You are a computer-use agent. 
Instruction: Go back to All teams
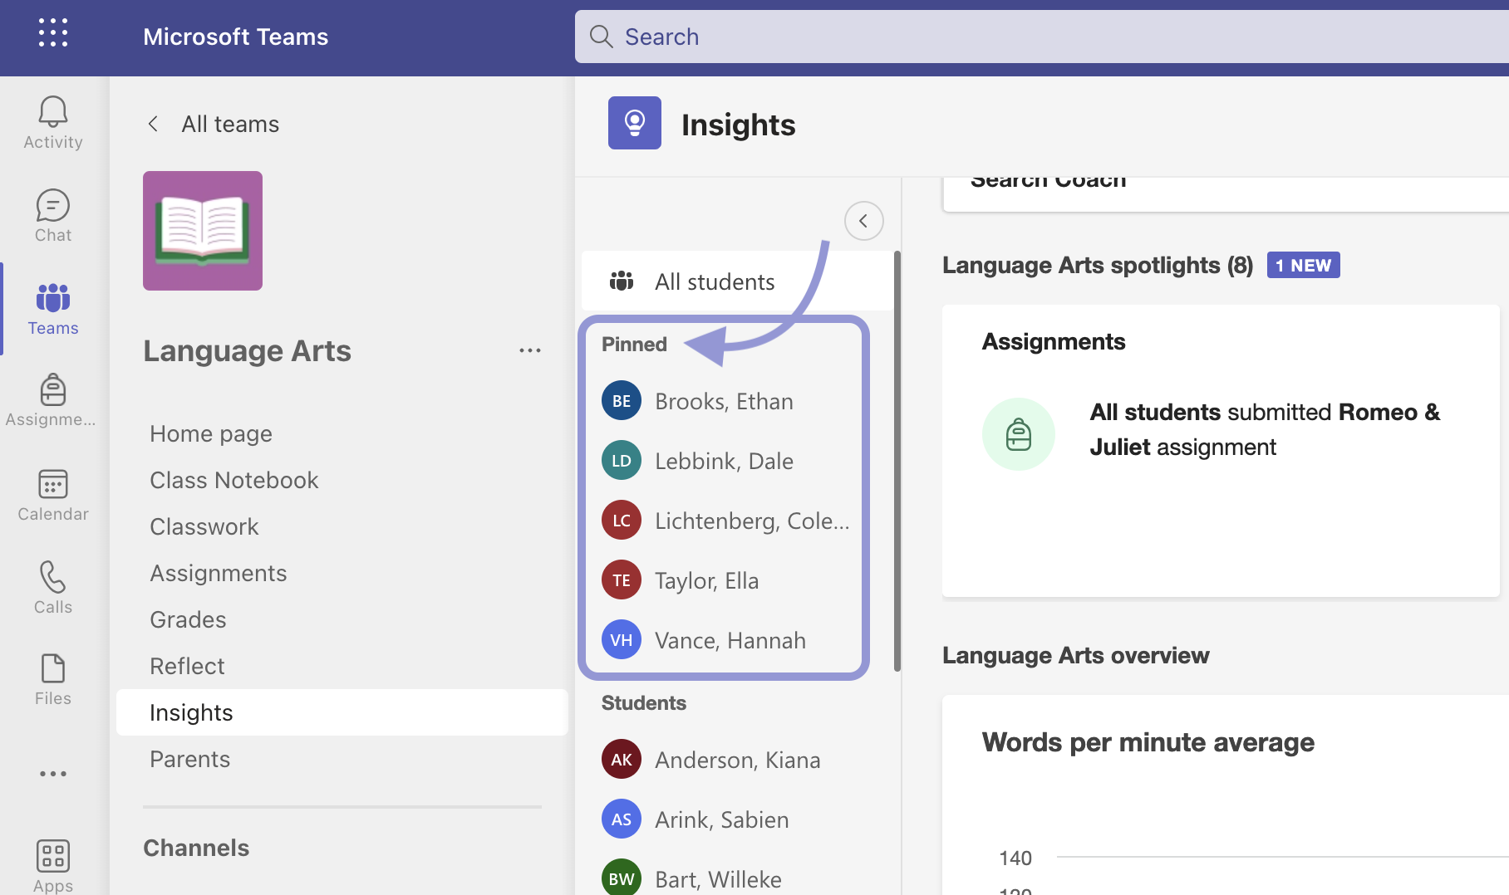[x=212, y=123]
